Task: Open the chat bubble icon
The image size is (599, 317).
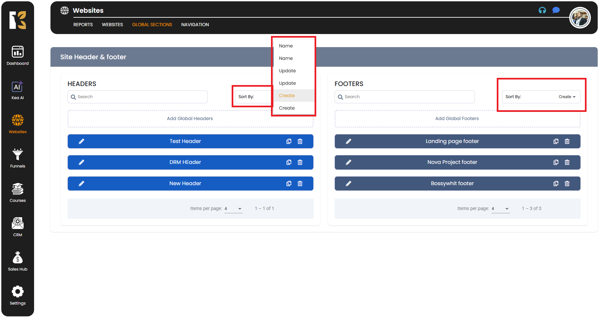Action: (556, 10)
